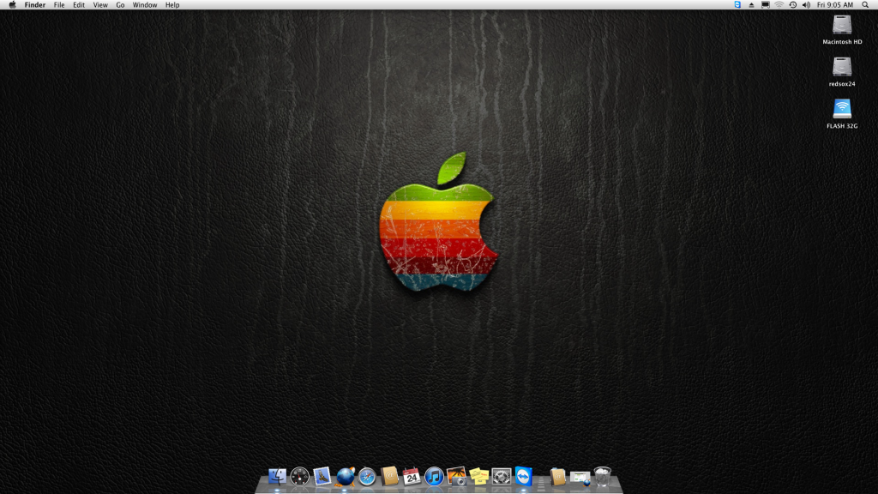Open Stickies yellow notes app
Screen dimensions: 878x494
(x=478, y=477)
